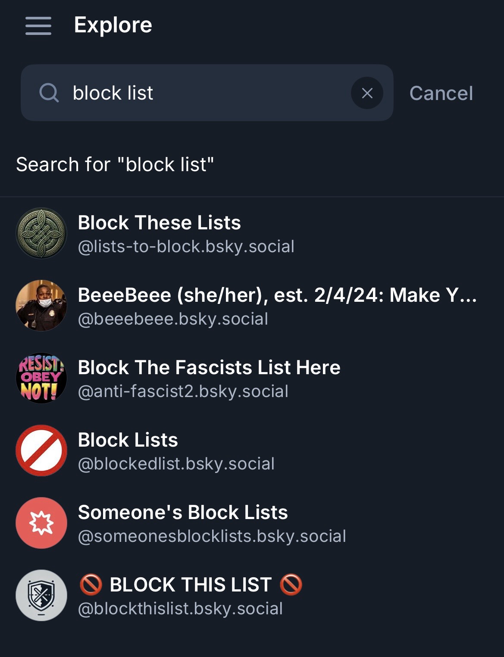Tap the @lists-to-block.bsky.social handle
This screenshot has height=657, width=504.
[x=186, y=247]
